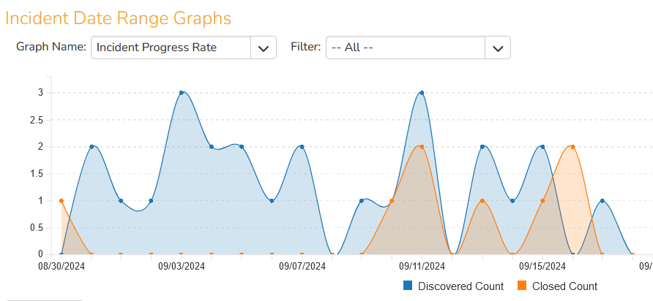The width and height of the screenshot is (653, 301).
Task: Click the Closed Count legend label
Action: pos(564,286)
